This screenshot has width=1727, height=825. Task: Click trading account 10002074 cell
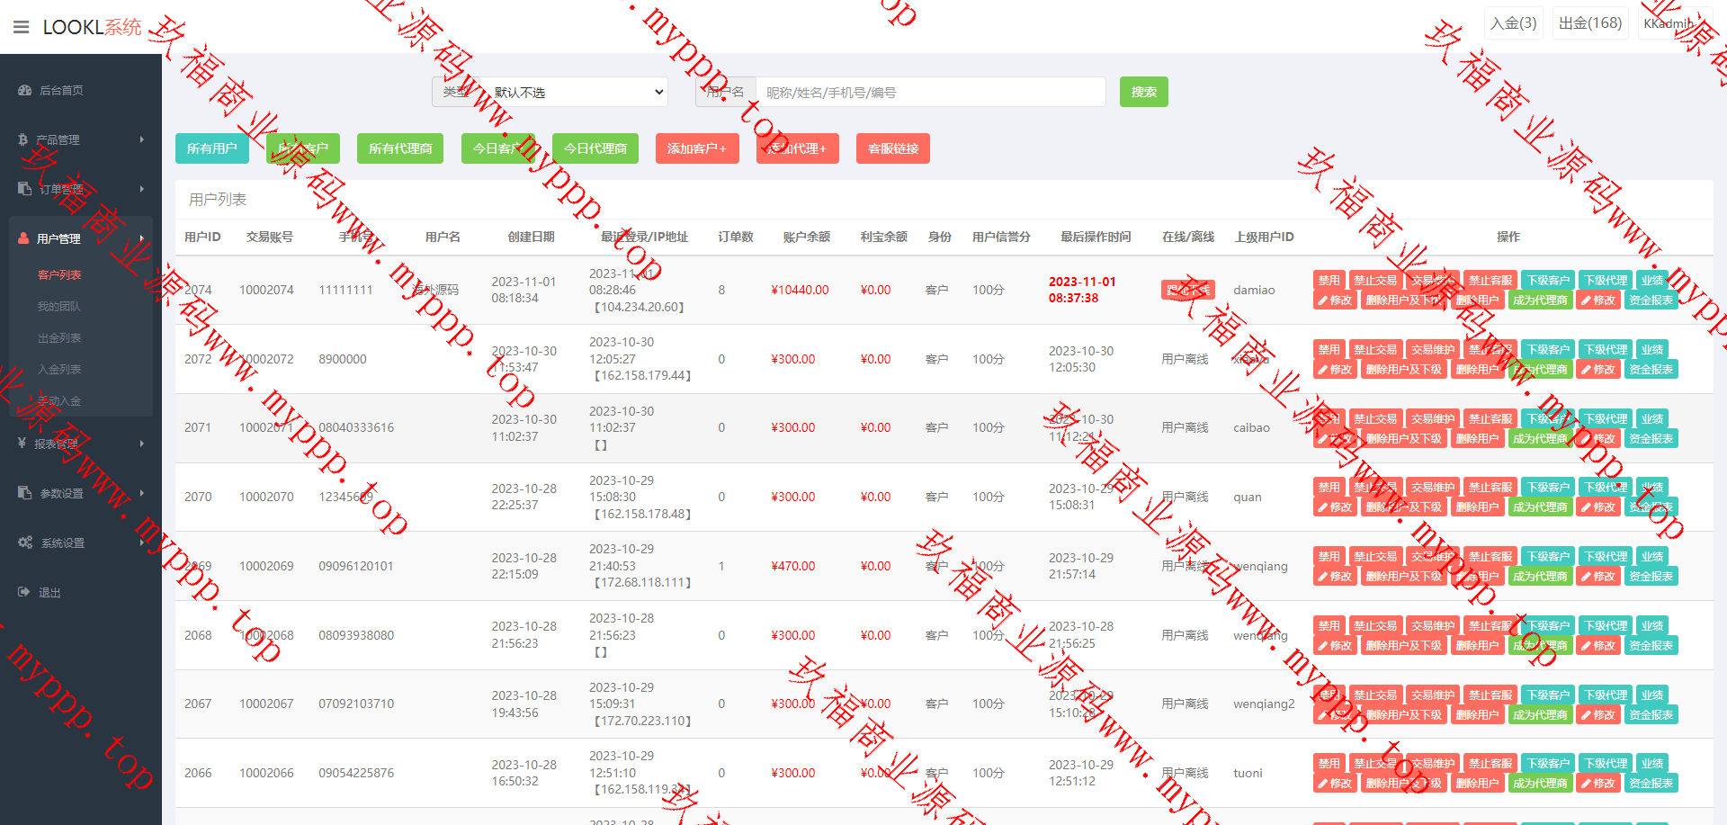tap(266, 290)
